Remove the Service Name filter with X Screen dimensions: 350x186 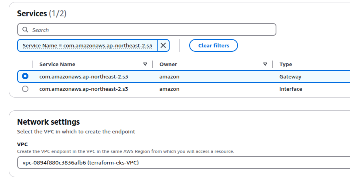163,45
